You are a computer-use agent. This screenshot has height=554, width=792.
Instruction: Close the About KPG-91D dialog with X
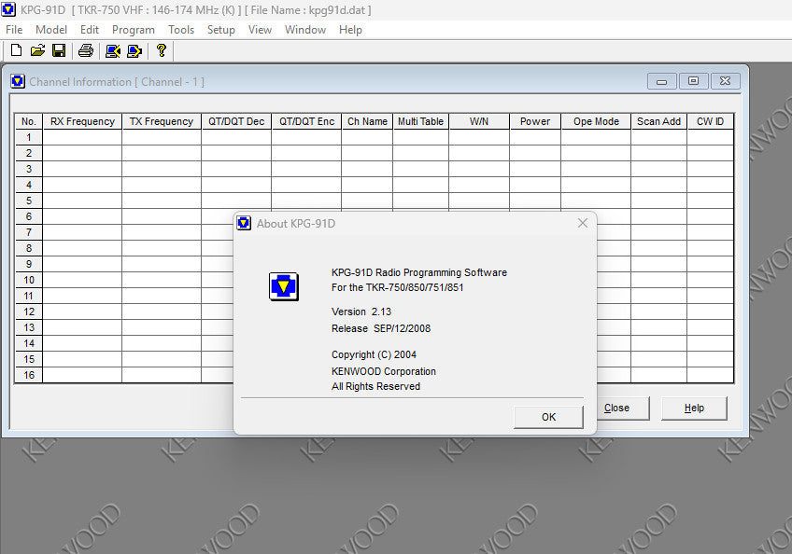click(583, 223)
